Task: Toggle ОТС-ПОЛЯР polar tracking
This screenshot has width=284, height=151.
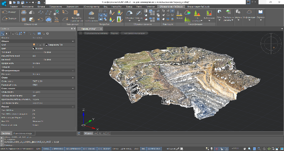Action: point(104,149)
